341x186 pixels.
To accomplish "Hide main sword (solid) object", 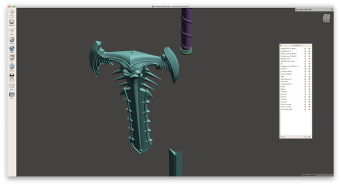I will (309, 109).
